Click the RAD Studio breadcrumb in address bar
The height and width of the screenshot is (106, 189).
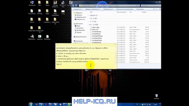106,6
